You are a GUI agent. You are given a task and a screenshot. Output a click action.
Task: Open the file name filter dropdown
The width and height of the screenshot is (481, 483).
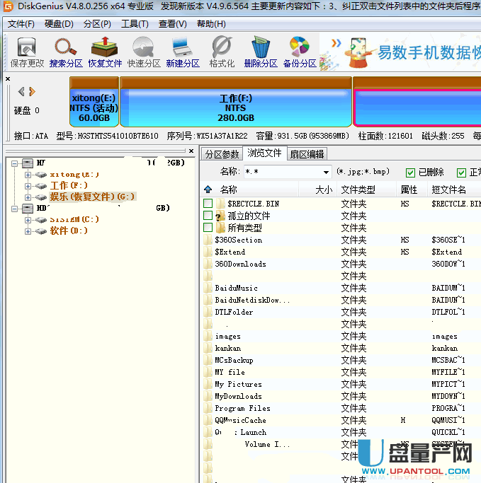pos(326,173)
